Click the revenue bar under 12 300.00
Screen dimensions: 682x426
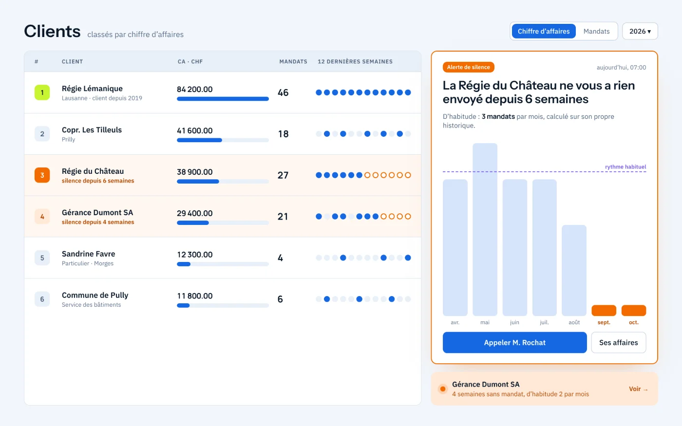[223, 264]
